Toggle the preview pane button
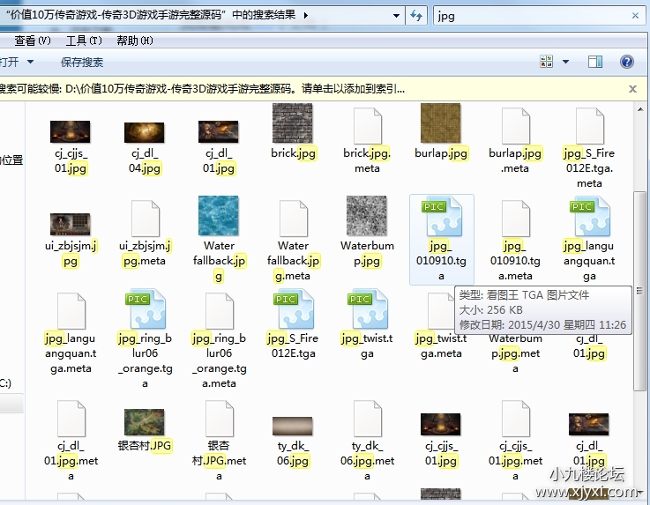This screenshot has height=505, width=650. pyautogui.click(x=595, y=63)
